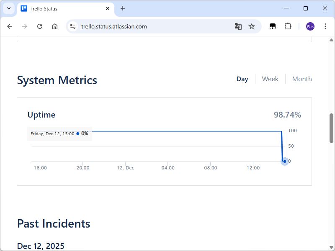This screenshot has height=251, width=335.
Task: Open site information via the tune icon
Action: (73, 26)
